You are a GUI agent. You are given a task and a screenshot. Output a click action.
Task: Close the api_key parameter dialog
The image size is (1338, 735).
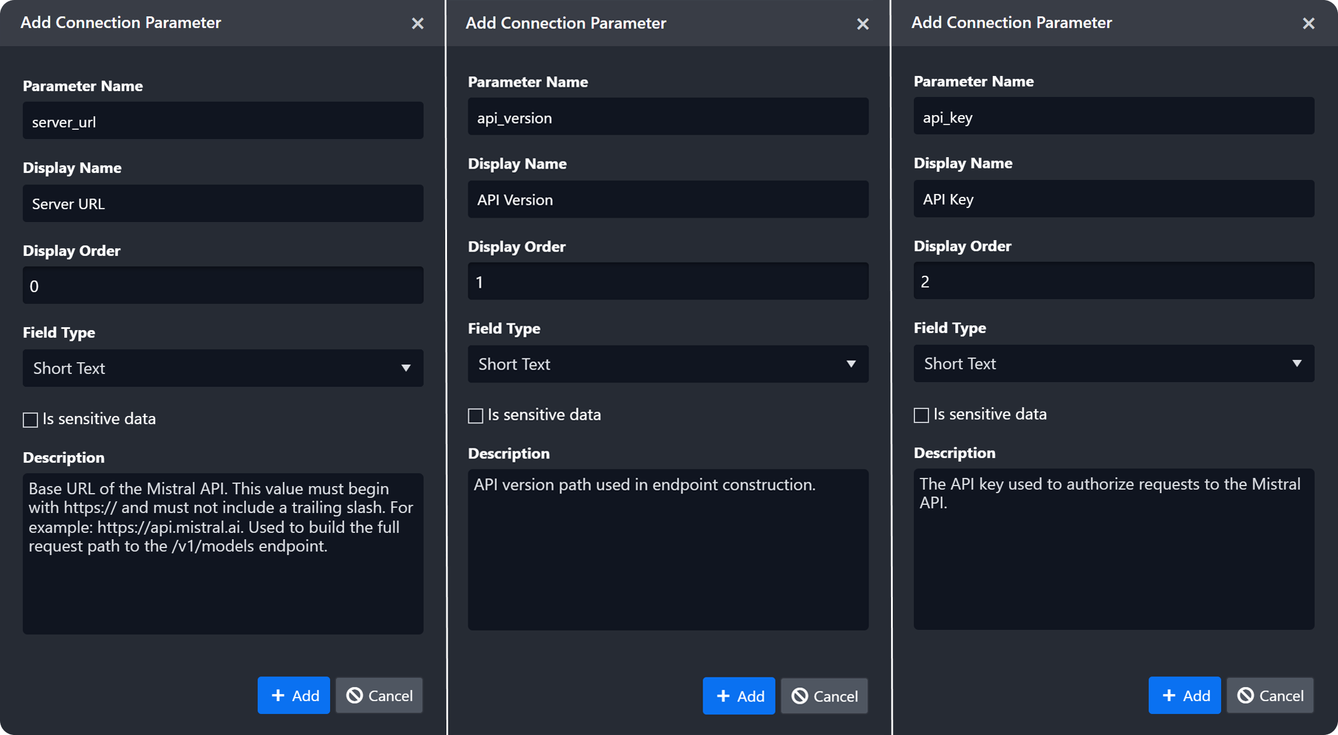[x=1308, y=23]
